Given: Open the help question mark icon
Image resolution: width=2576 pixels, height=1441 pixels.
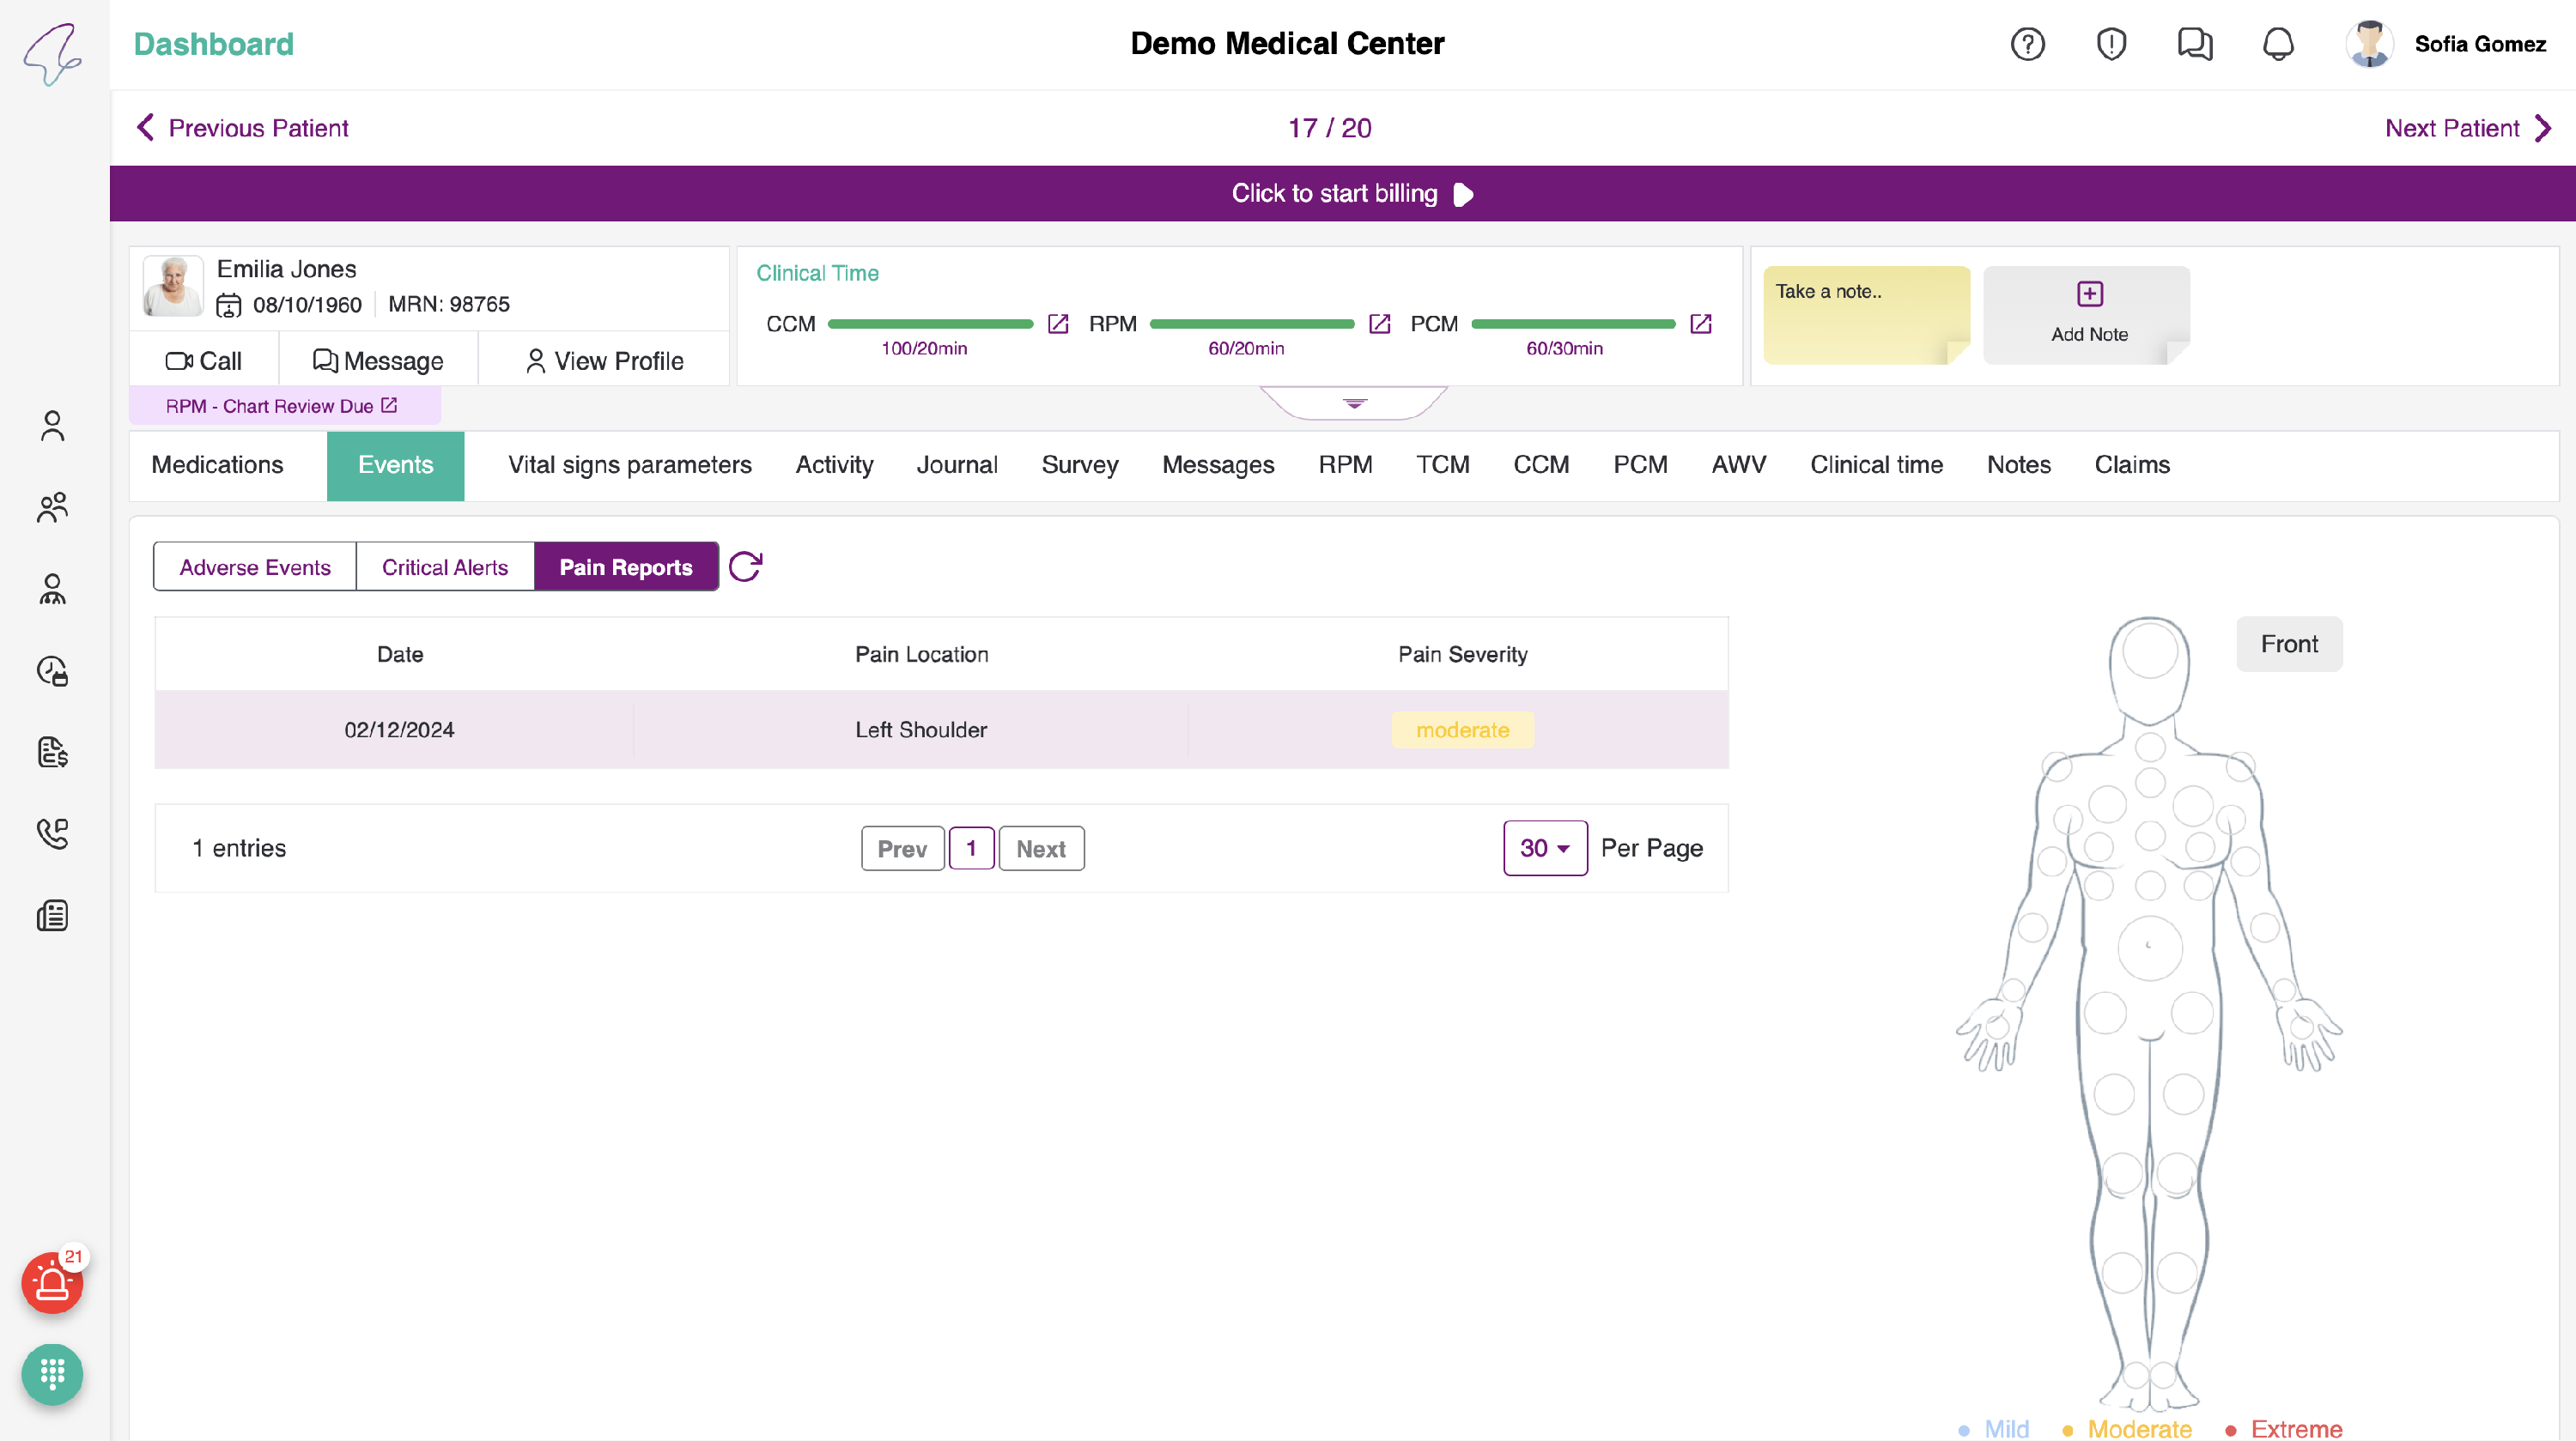Looking at the screenshot, I should click(x=2027, y=44).
